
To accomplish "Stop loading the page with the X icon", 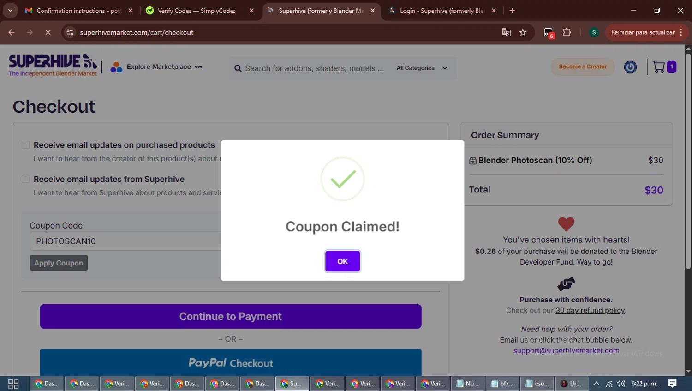I will point(48,32).
